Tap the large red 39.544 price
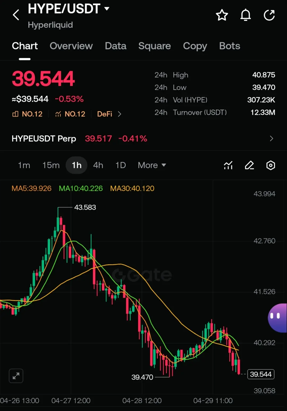This screenshot has width=287, height=411. coord(43,79)
